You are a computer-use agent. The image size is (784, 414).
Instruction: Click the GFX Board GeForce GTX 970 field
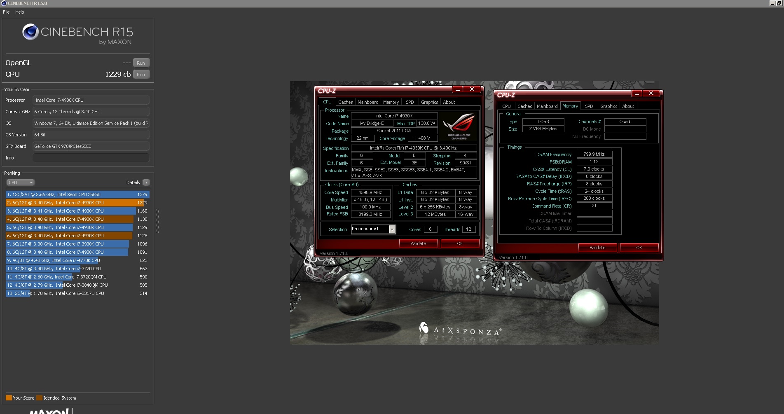click(x=91, y=146)
